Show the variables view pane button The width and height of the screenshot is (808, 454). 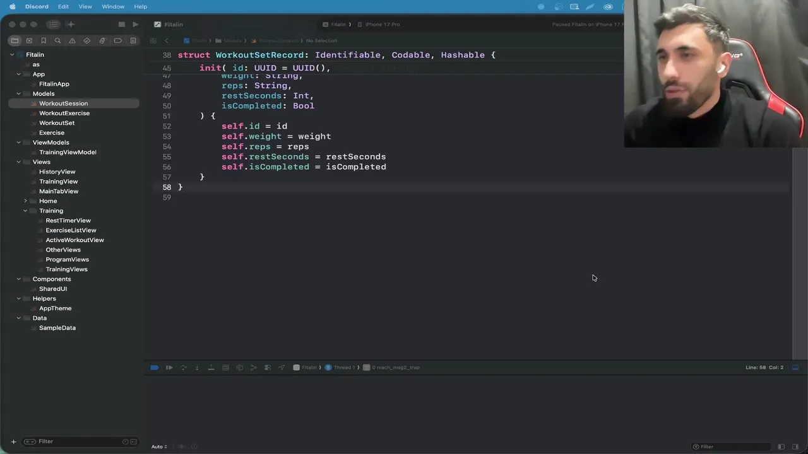(781, 446)
